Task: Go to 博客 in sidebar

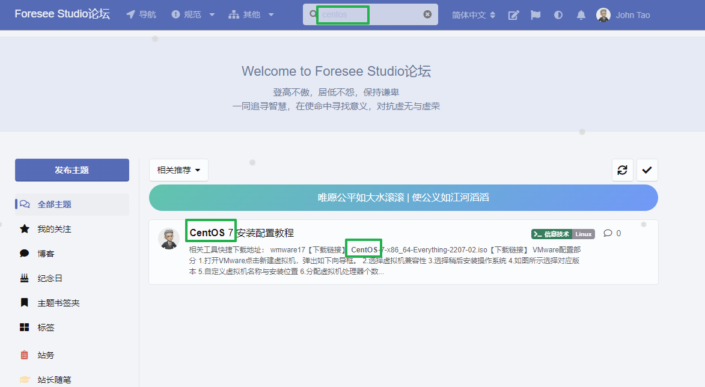Action: (46, 254)
